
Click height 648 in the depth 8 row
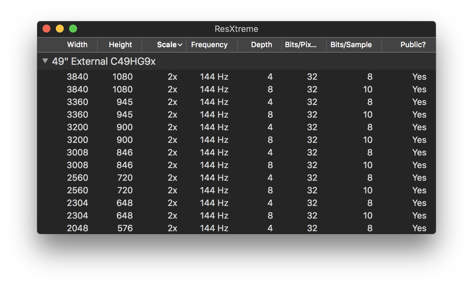[x=125, y=216]
